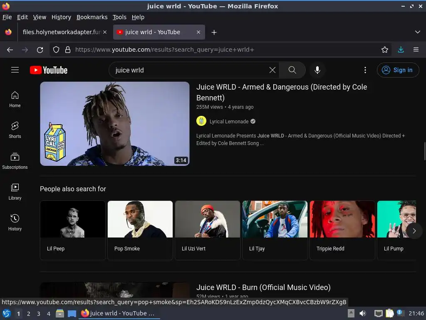The height and width of the screenshot is (320, 426).
Task: Open the File menu
Action: click(x=7, y=17)
